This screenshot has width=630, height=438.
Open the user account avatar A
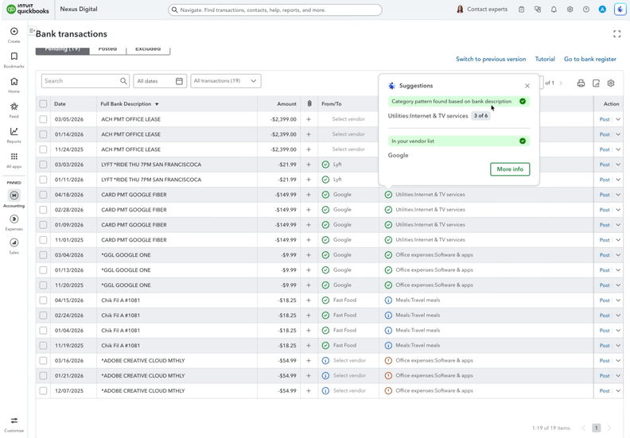point(602,10)
